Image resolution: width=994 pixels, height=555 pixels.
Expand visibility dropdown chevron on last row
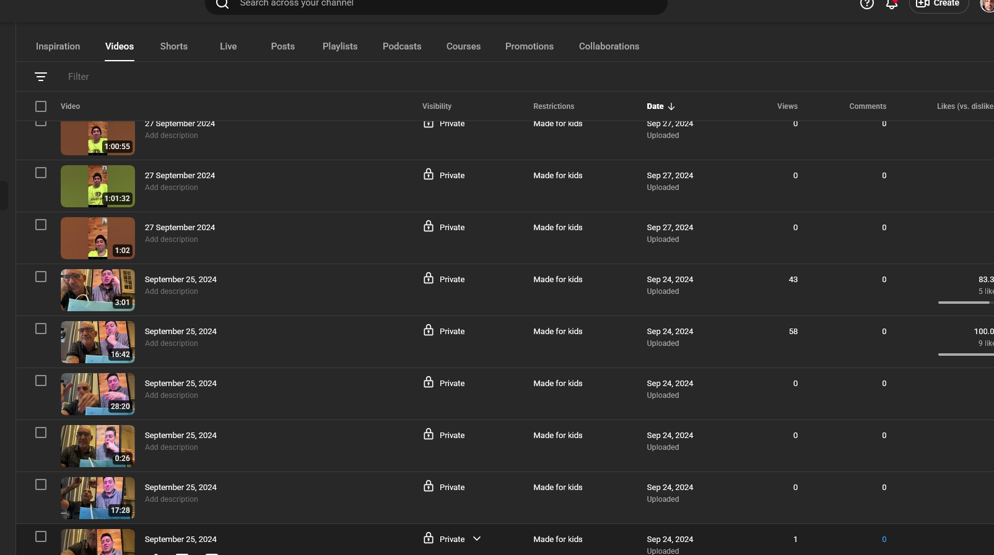point(477,539)
